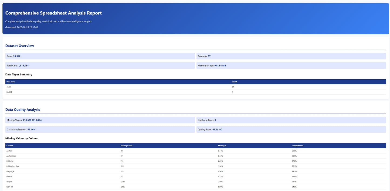Select the object row in Data Types Summary
The width and height of the screenshot is (390, 191).
tap(108, 87)
